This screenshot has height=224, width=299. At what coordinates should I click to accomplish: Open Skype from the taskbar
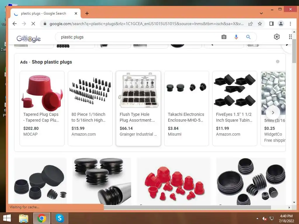point(60,218)
